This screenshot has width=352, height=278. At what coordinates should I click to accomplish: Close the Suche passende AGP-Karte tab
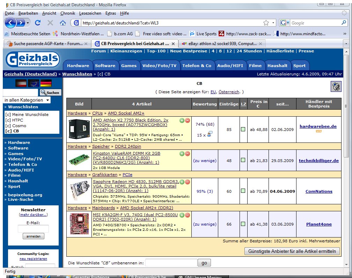pos(86,44)
